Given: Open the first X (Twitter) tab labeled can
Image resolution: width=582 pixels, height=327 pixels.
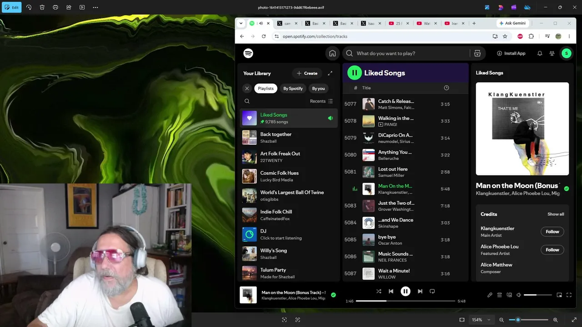Looking at the screenshot, I should point(287,23).
